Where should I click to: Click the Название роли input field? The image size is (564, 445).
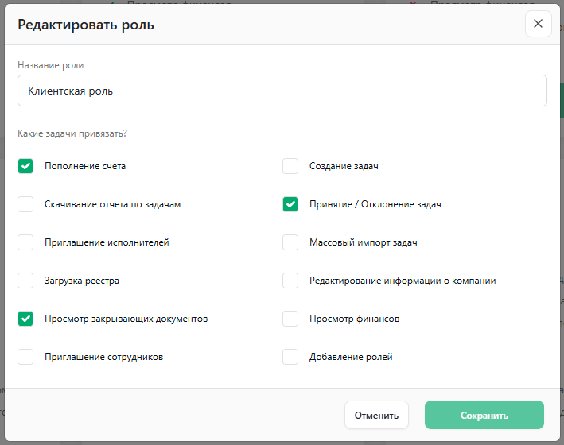(x=282, y=91)
